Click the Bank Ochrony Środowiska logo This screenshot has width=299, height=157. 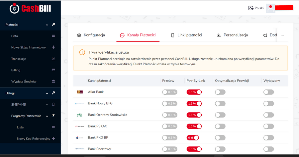click(80, 115)
